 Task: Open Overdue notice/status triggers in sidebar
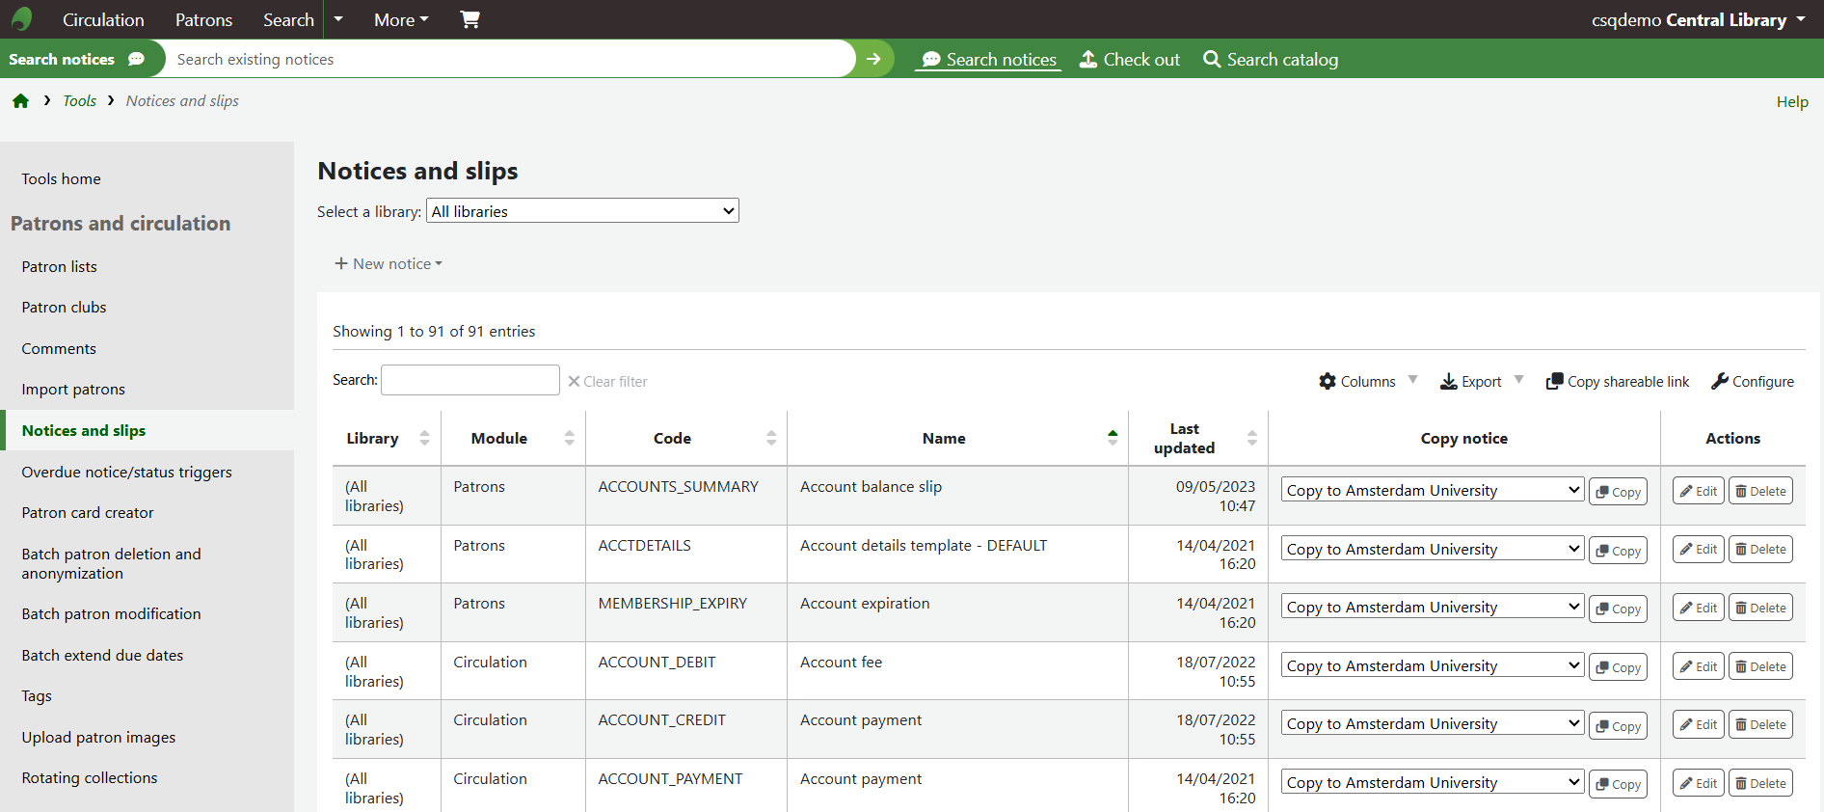(x=127, y=473)
